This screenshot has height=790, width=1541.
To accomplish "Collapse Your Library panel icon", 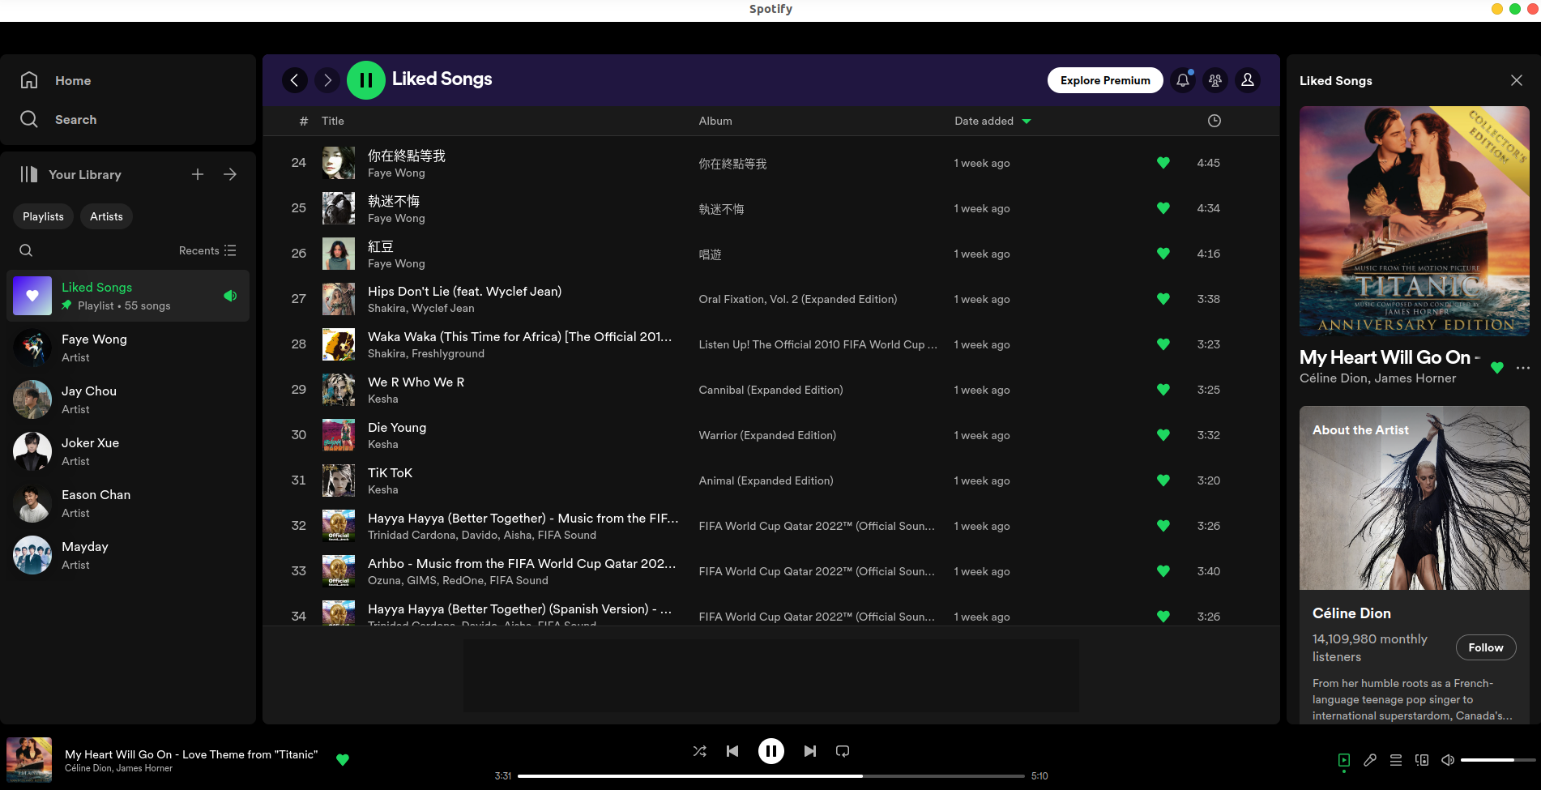I will click(29, 174).
